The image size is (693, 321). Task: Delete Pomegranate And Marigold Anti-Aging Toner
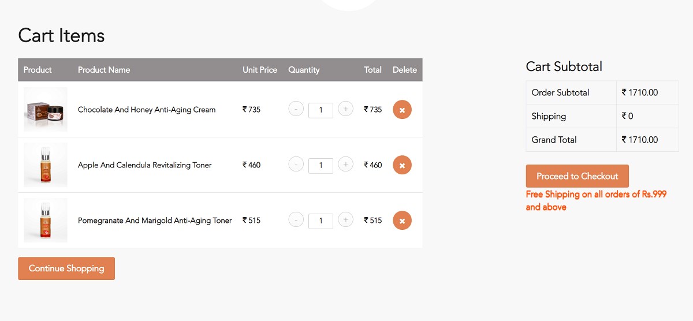pos(402,221)
